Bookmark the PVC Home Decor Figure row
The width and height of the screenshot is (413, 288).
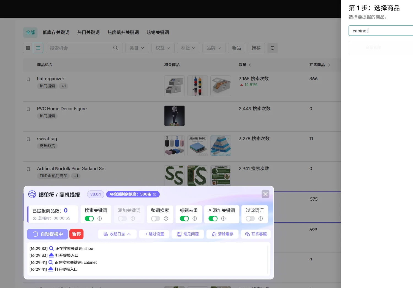(28, 110)
